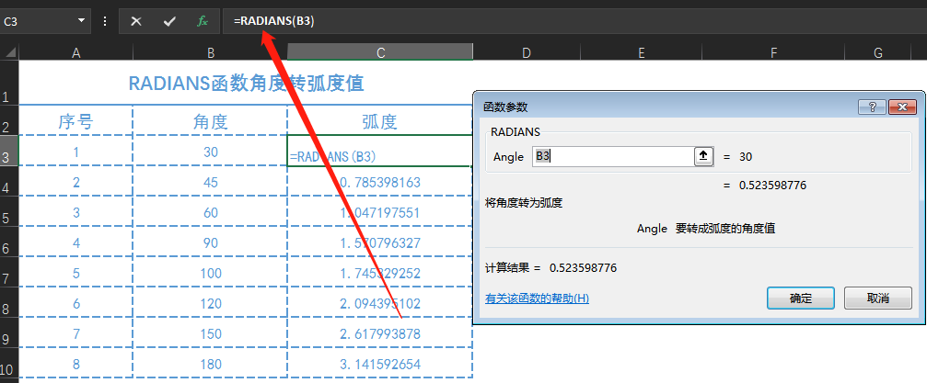
Task: Click the collapse dialog icon beside Angle
Action: (x=703, y=156)
